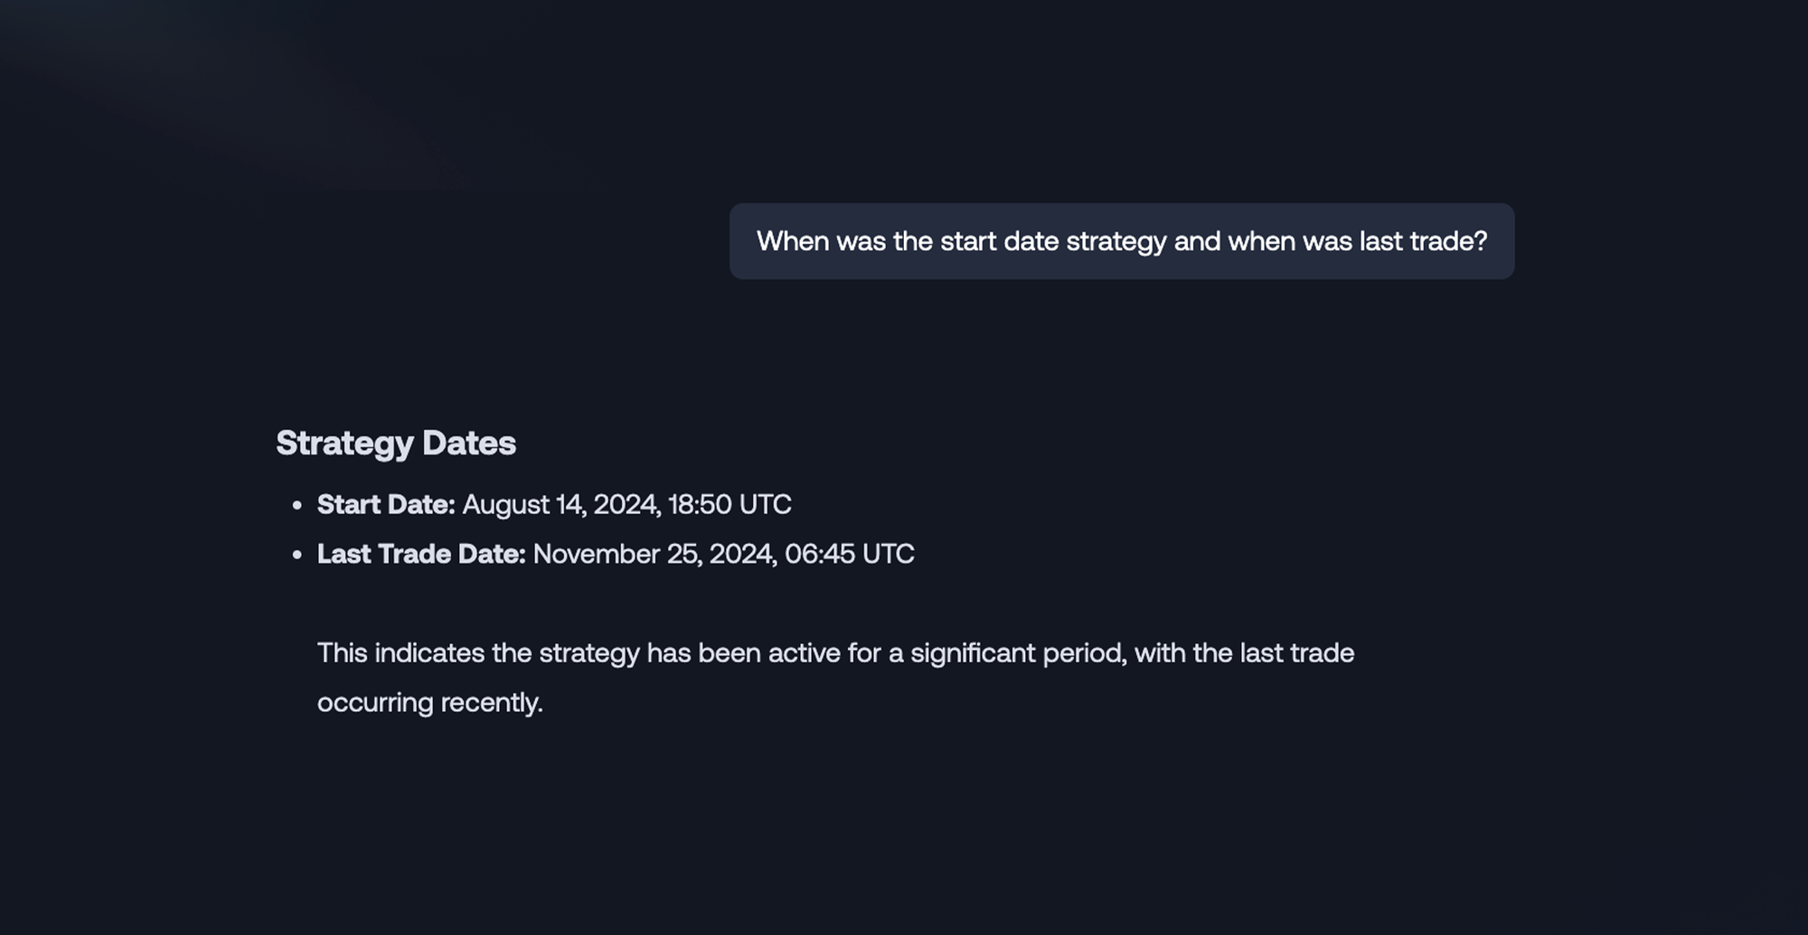The height and width of the screenshot is (935, 1808).
Task: Click "UTC" after the 18:50 time
Action: tap(765, 504)
